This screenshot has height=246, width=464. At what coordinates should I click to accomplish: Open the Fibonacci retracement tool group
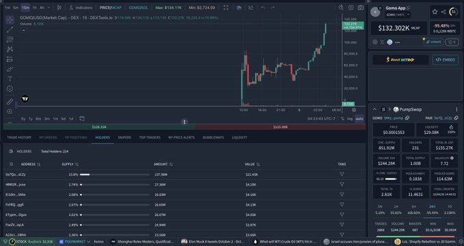10,40
